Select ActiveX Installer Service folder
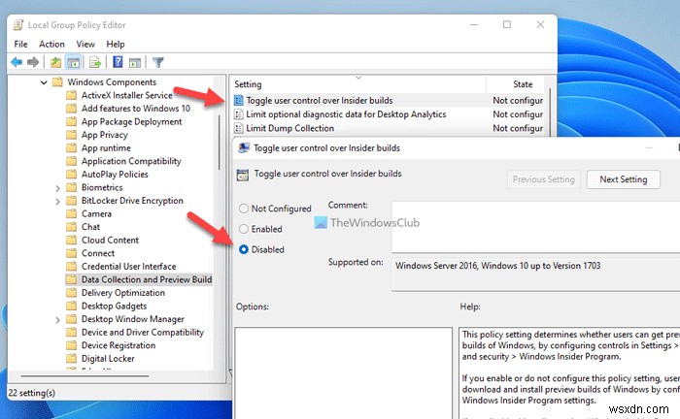 pyautogui.click(x=126, y=95)
